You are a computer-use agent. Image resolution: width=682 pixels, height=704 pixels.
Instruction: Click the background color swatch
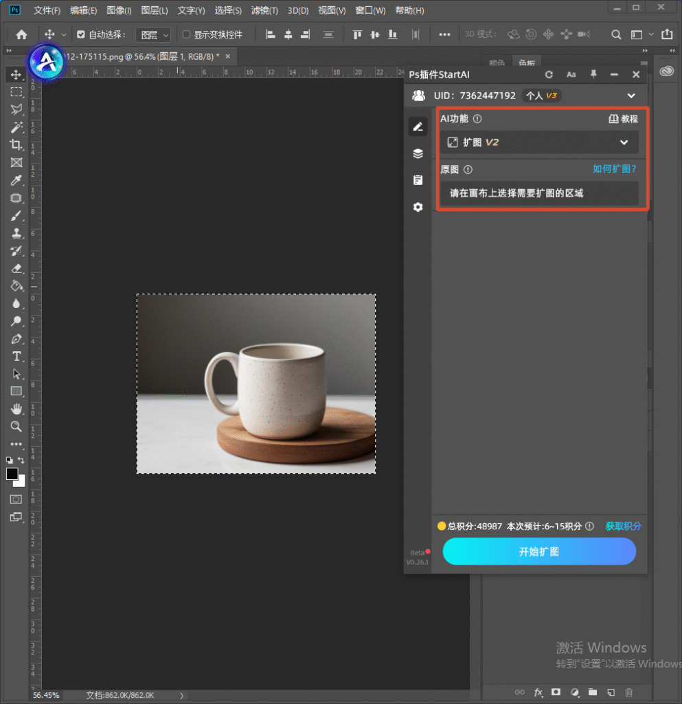[x=21, y=483]
